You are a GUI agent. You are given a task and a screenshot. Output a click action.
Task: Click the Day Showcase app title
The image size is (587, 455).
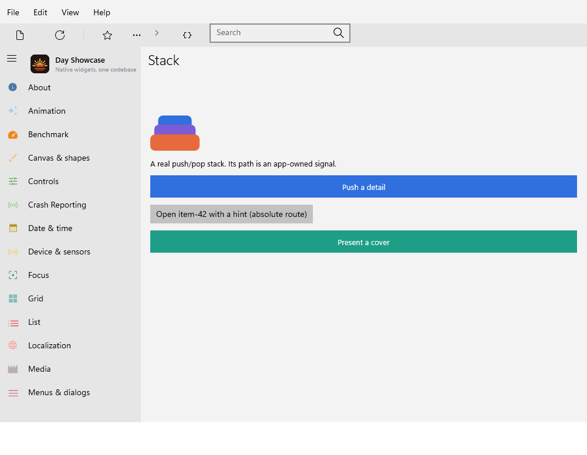click(80, 60)
